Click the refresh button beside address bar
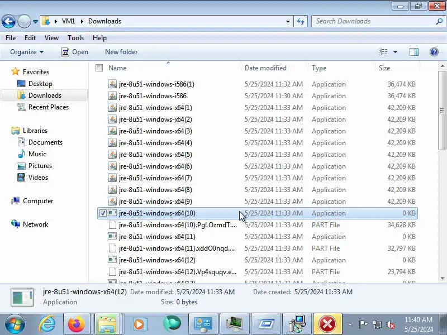This screenshot has height=335, width=447. point(301,21)
